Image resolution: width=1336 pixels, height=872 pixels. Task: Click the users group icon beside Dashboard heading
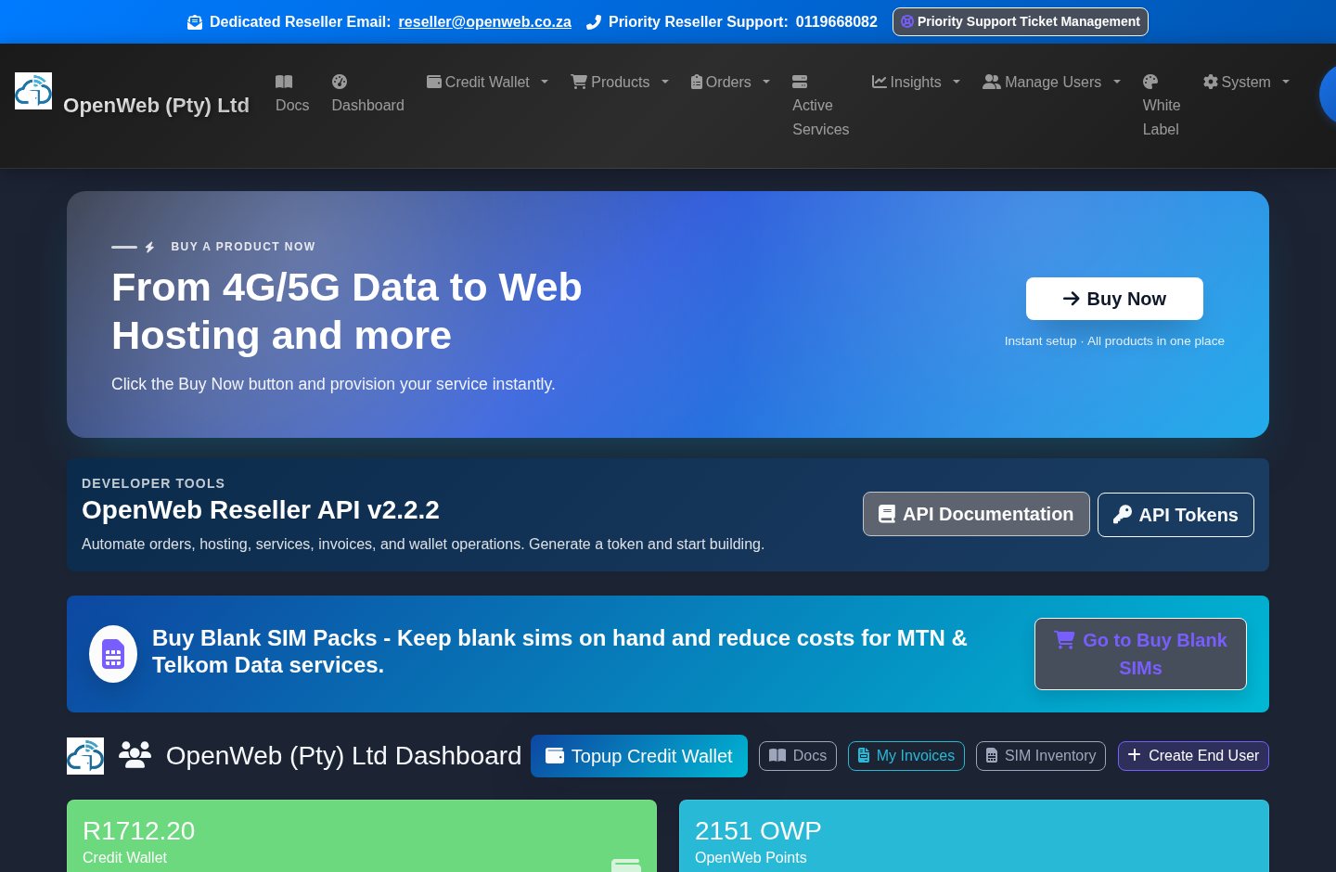135,755
